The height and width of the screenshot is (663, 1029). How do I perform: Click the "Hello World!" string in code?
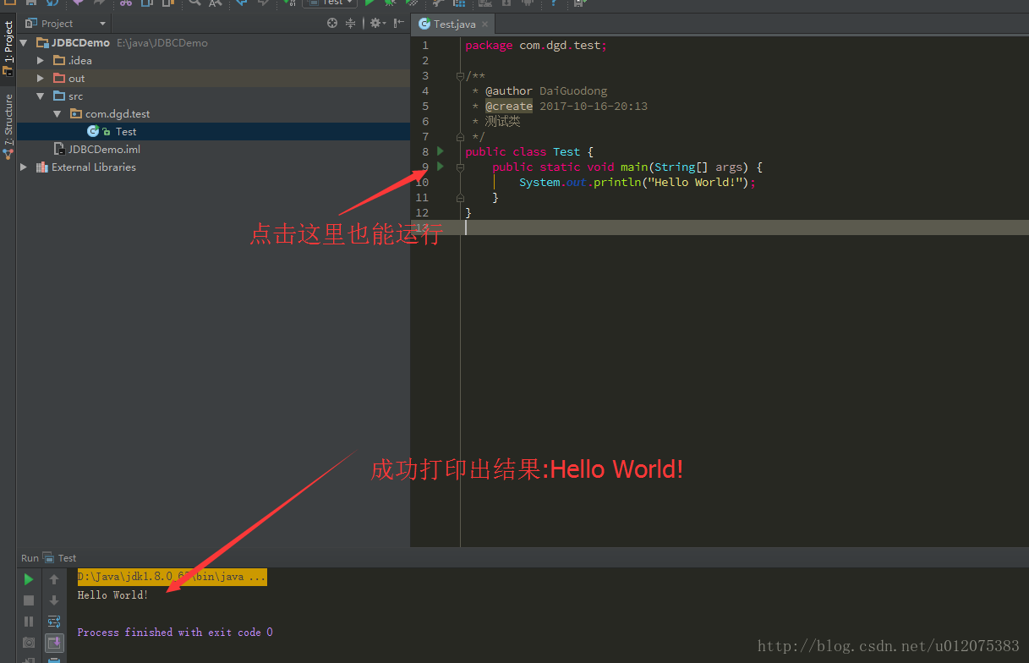click(x=695, y=183)
